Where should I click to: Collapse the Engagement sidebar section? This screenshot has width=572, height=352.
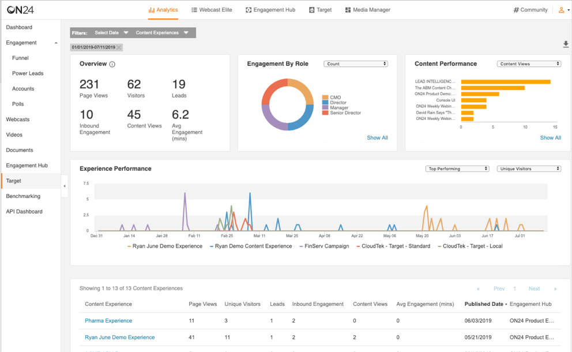(x=56, y=43)
